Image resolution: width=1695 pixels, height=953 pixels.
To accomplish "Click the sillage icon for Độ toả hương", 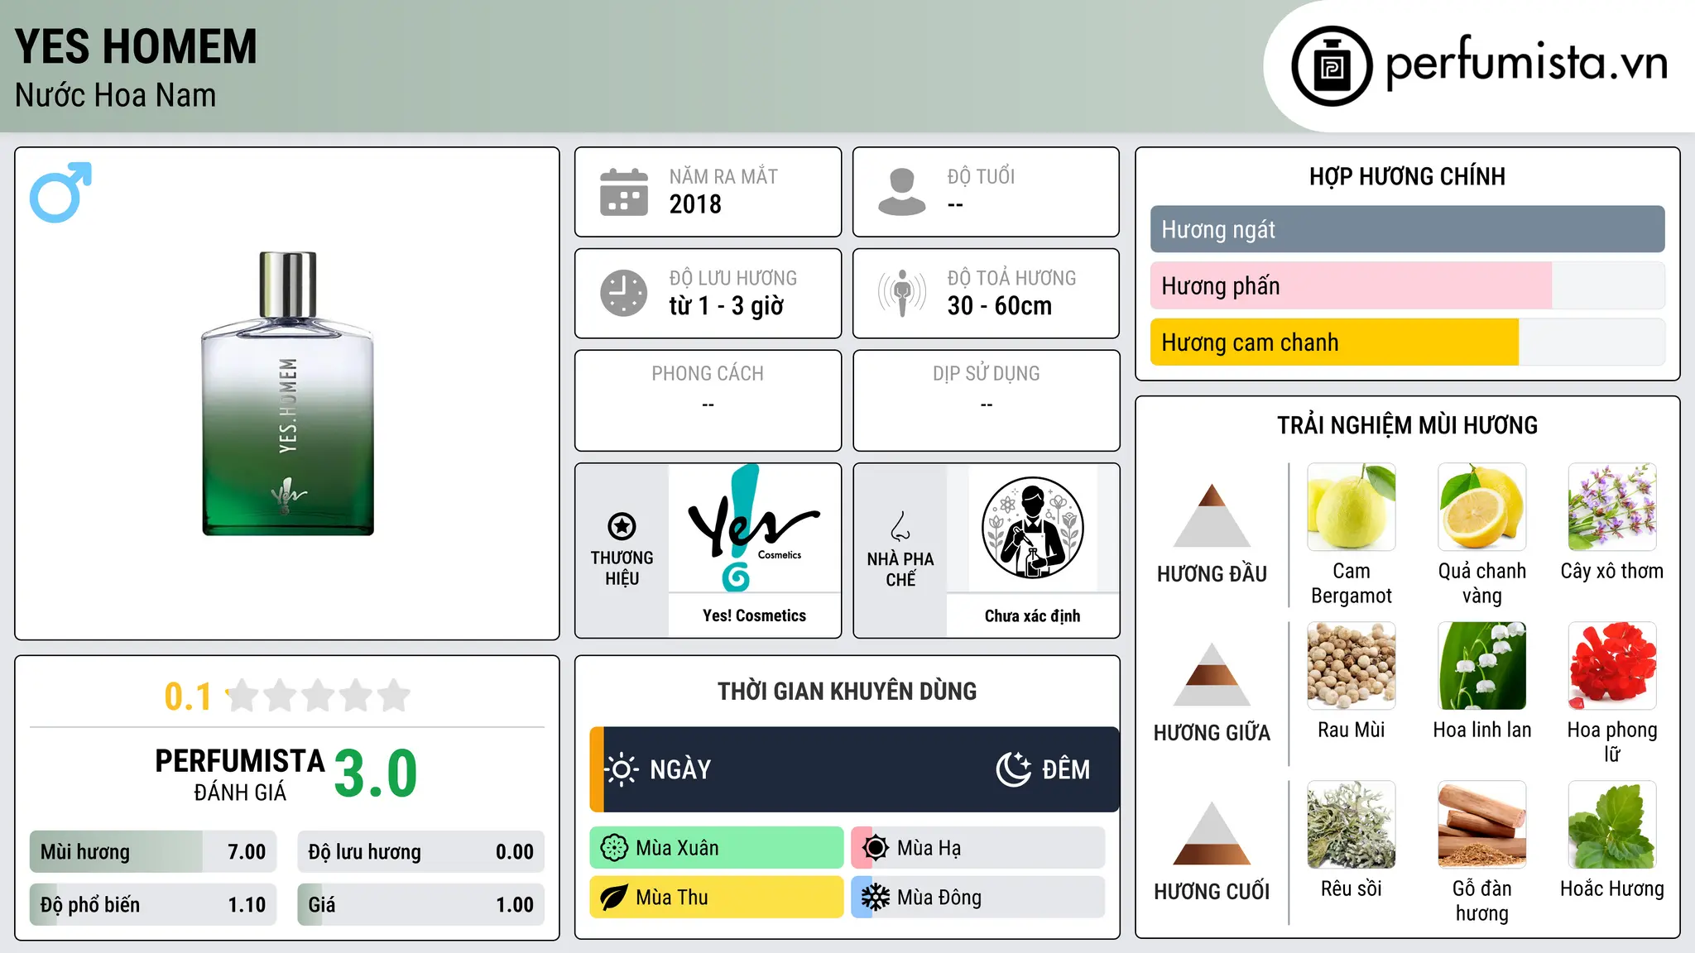I will point(902,293).
